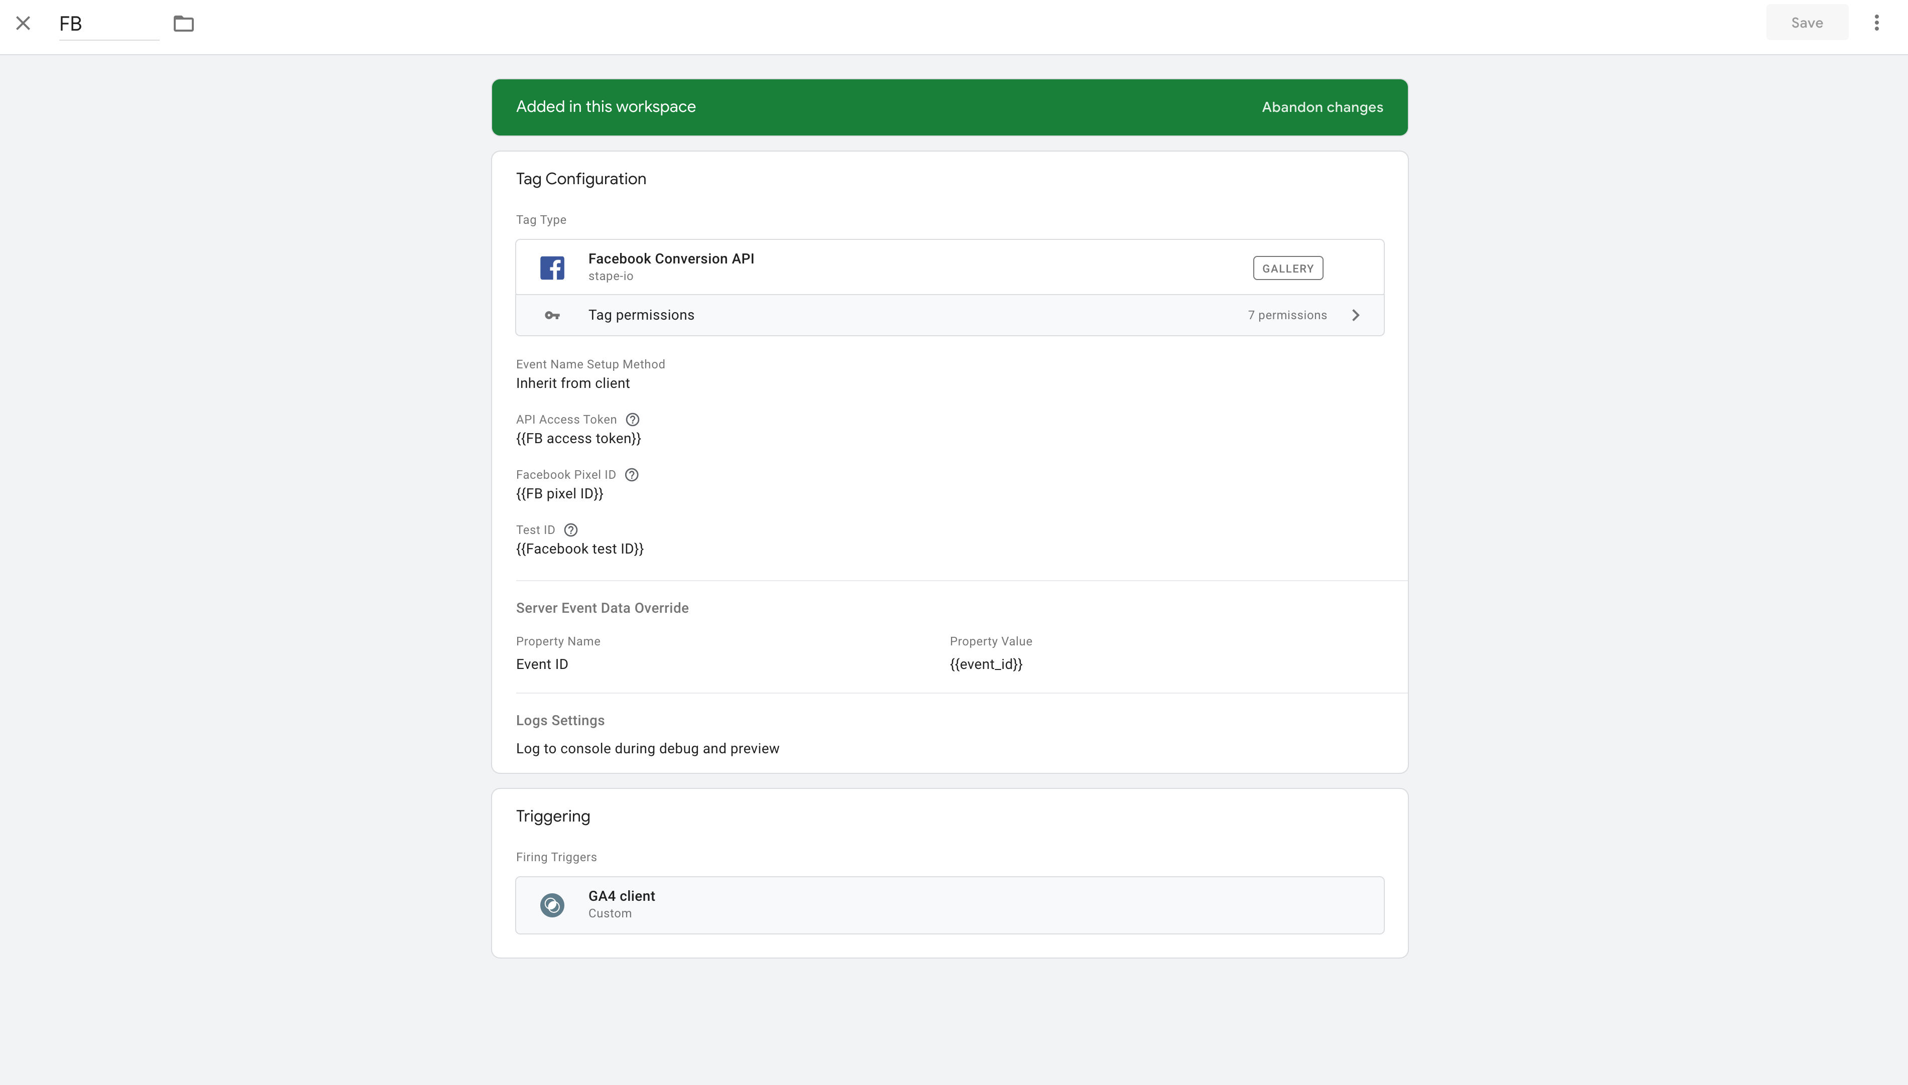Click the GA4 client trigger icon

pyautogui.click(x=552, y=904)
